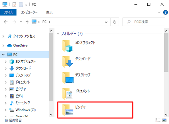Click the sidebar ドキュメント page icon
169x124 pixels.
[x=12, y=82]
